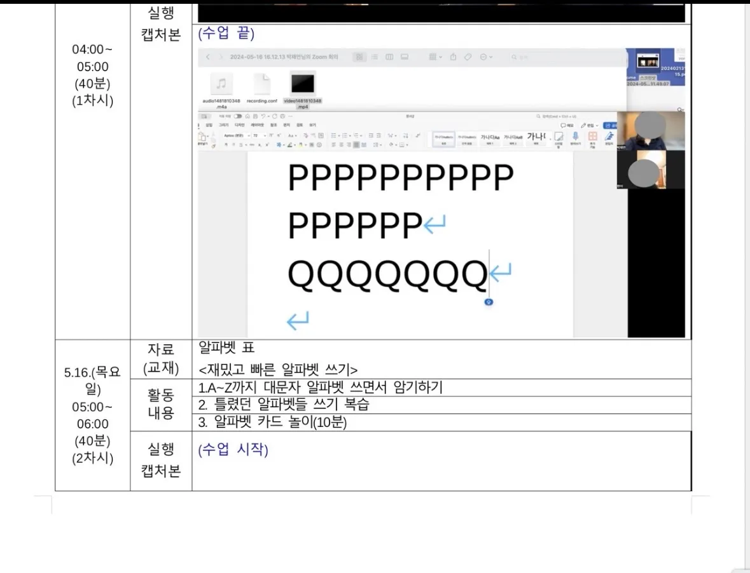Open Finder group-by dropdown

coord(434,57)
